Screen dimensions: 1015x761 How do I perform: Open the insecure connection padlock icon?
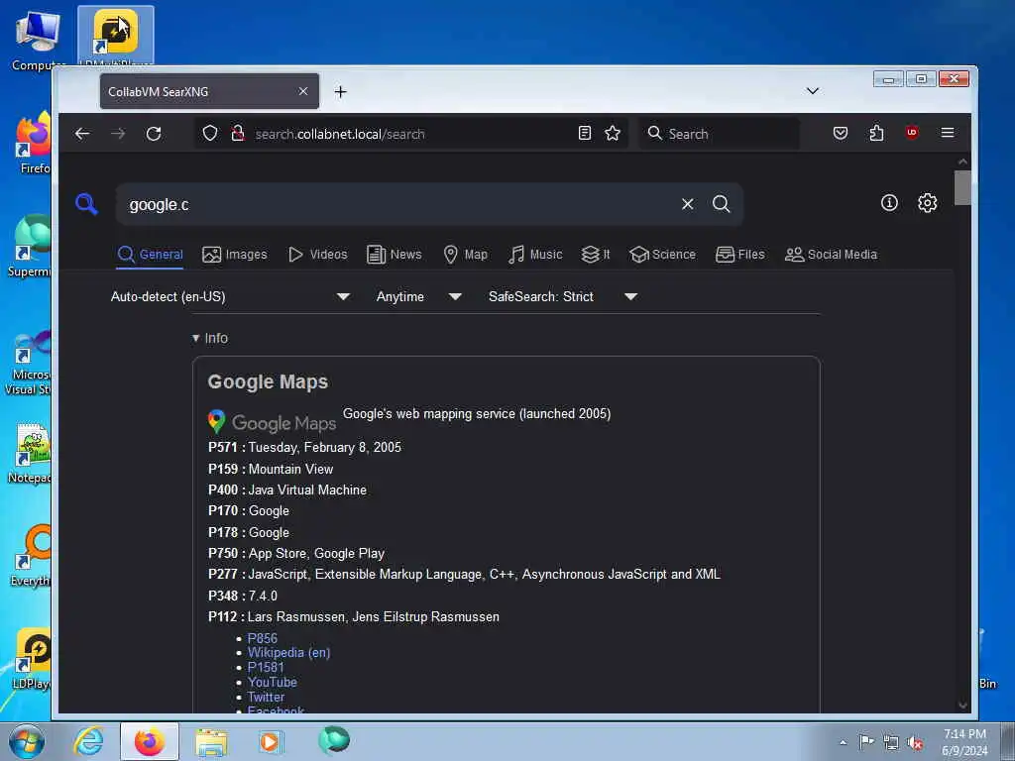coord(238,134)
